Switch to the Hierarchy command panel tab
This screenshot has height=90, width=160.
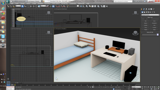coord(146,9)
